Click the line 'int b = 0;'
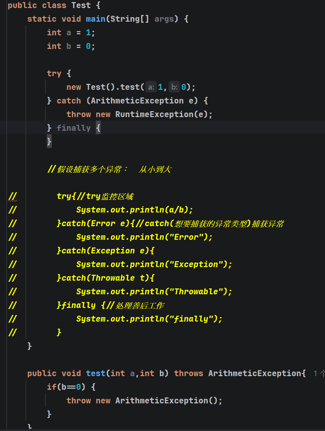The height and width of the screenshot is (431, 325). 71,46
